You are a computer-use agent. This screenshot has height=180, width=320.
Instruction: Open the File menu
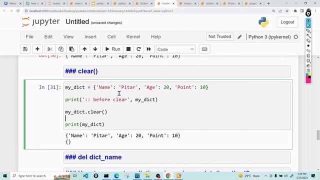29,36
